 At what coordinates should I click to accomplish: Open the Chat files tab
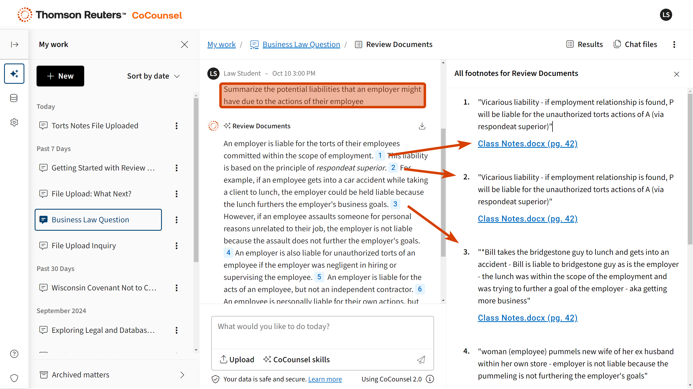point(635,44)
